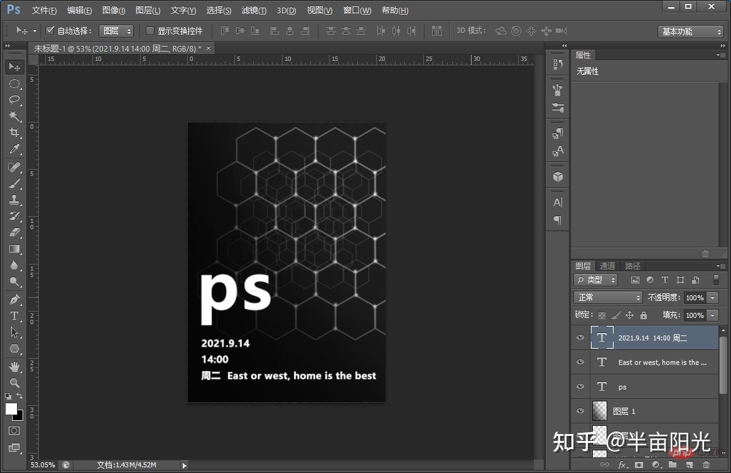Viewport: 731px width, 473px height.
Task: Select the Hand tool
Action: pyautogui.click(x=14, y=367)
